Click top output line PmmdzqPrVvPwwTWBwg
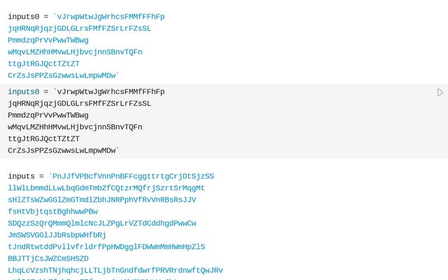This screenshot has width=448, height=280. [48, 40]
